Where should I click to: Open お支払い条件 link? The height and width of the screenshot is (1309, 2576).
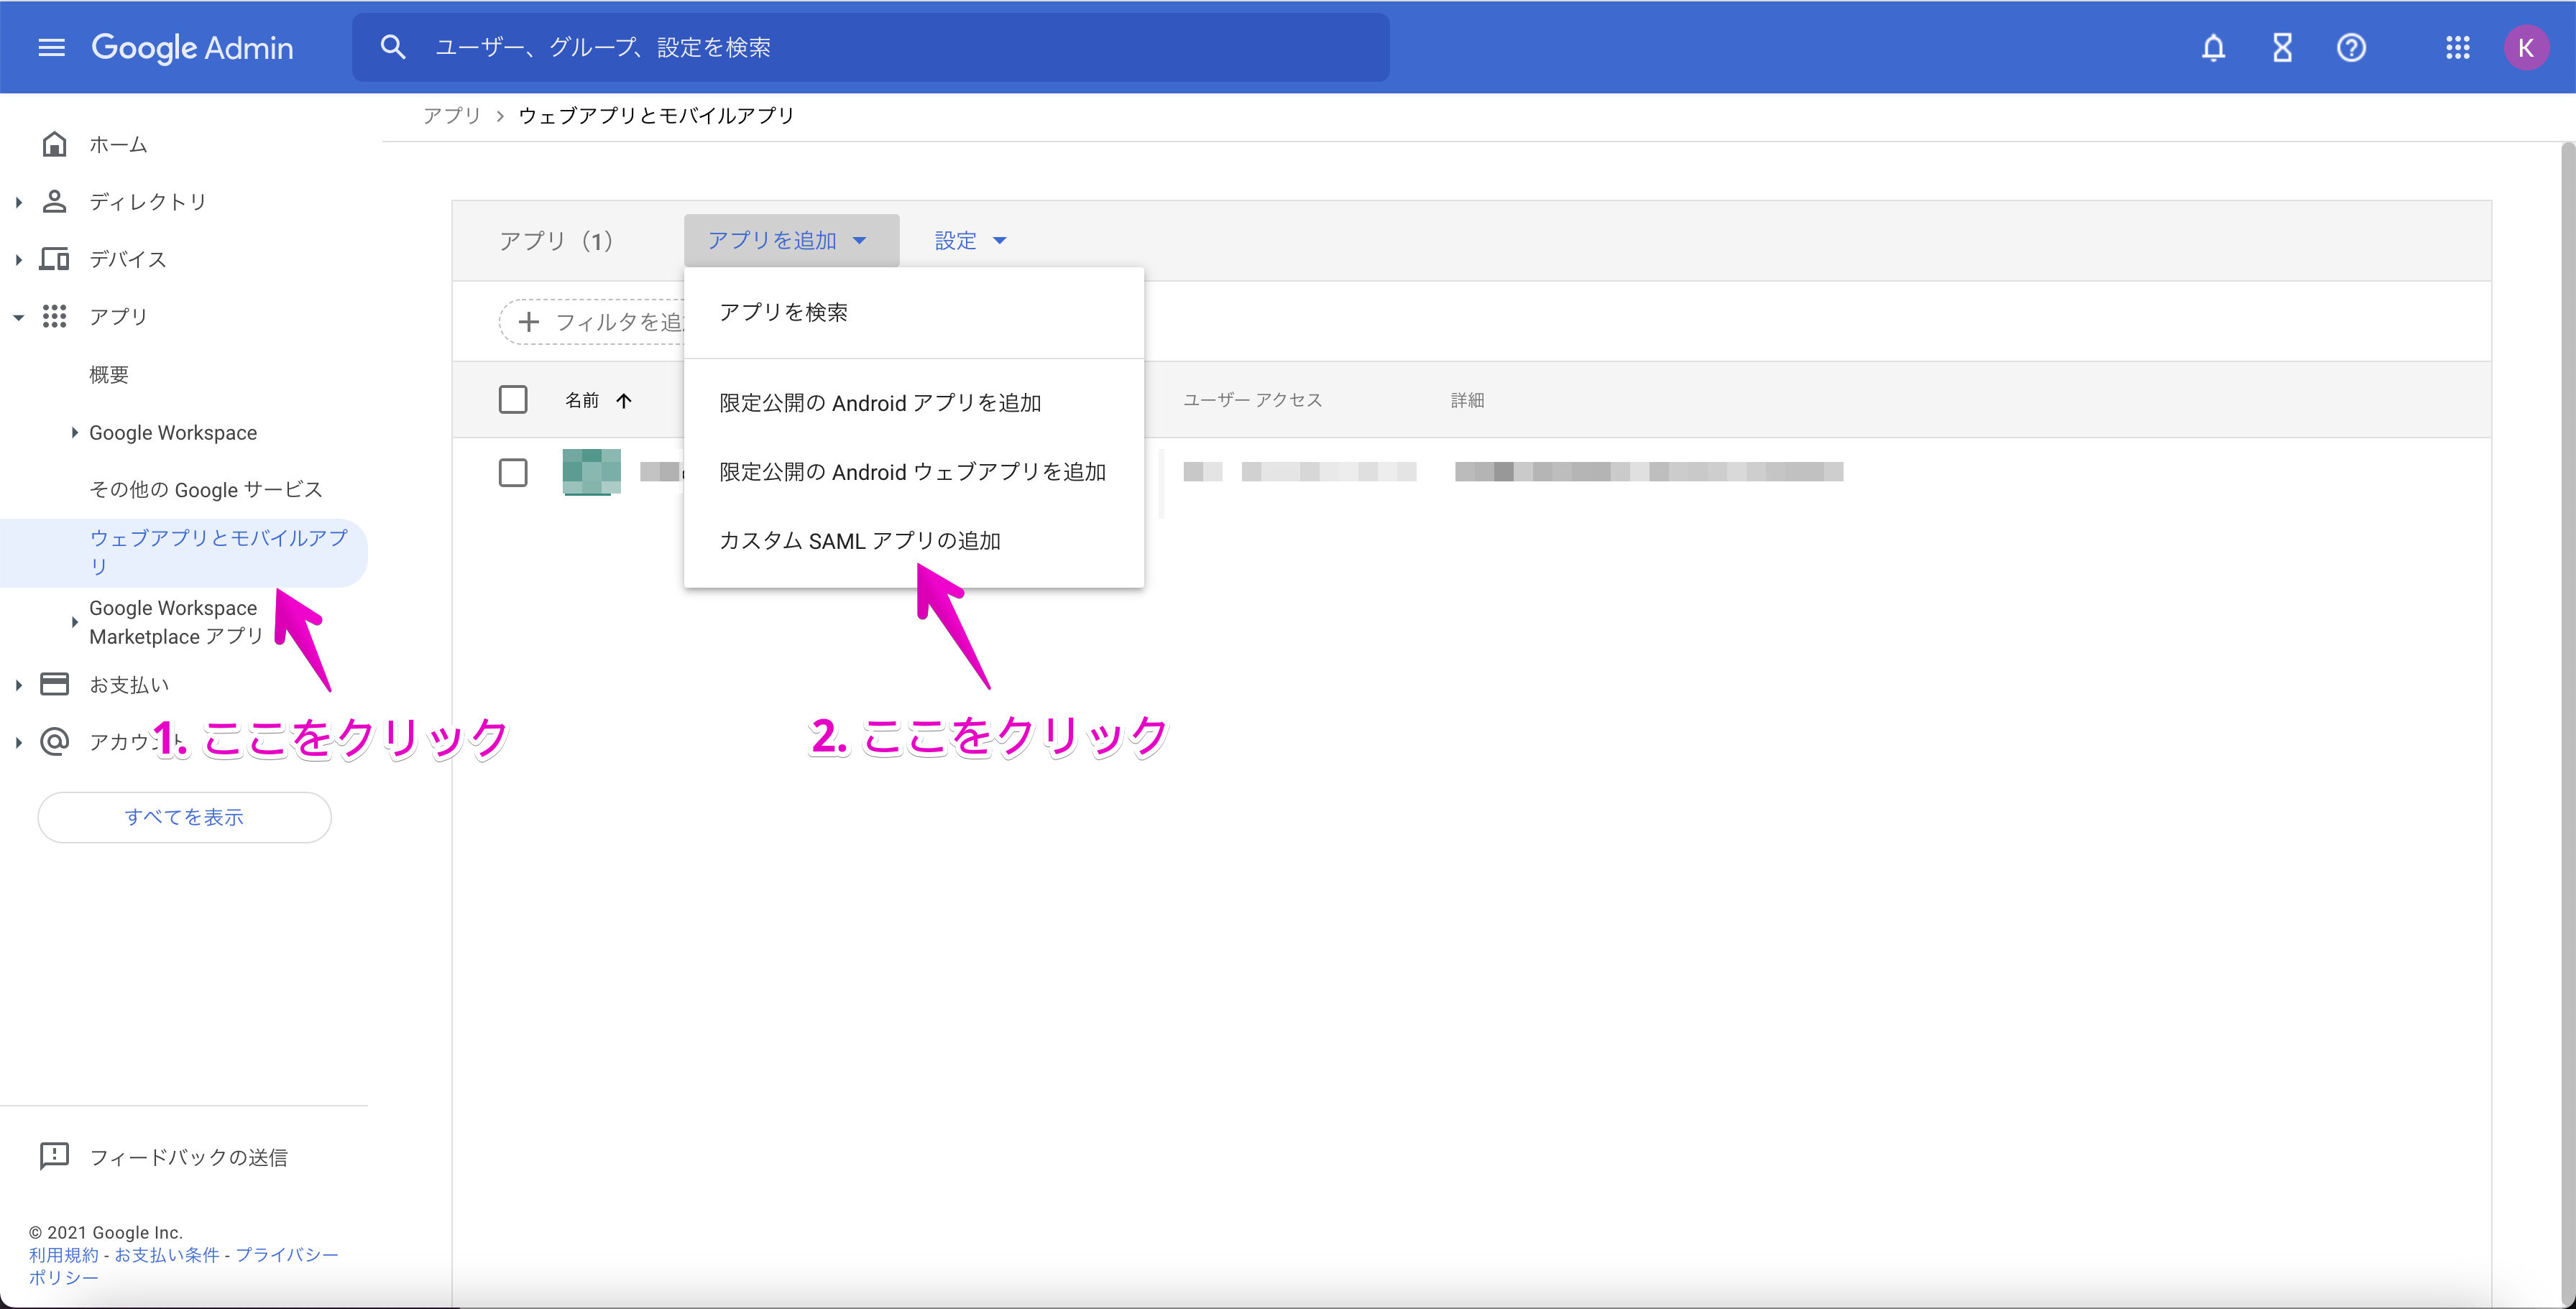(x=166, y=1255)
